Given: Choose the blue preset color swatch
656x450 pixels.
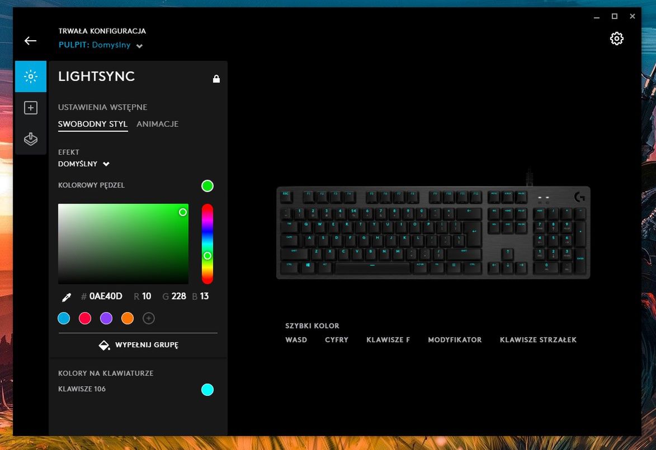Looking at the screenshot, I should point(64,318).
